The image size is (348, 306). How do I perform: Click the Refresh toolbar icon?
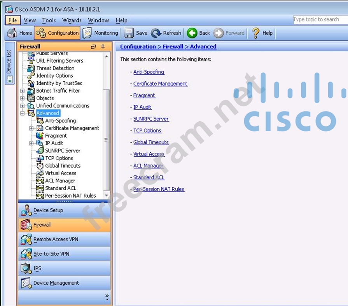pos(156,33)
